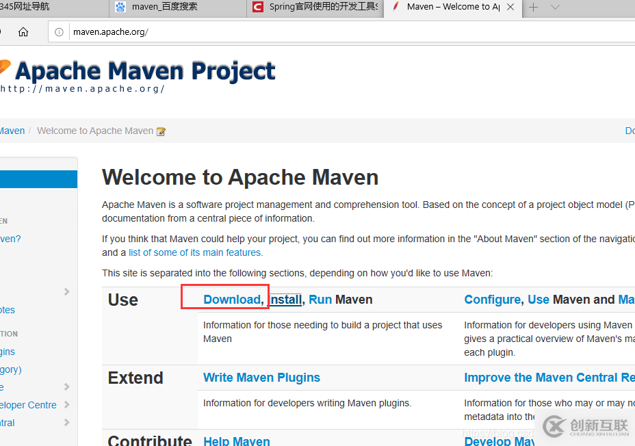This screenshot has width=635, height=446.
Task: Open the Help Maven link
Action: click(237, 441)
